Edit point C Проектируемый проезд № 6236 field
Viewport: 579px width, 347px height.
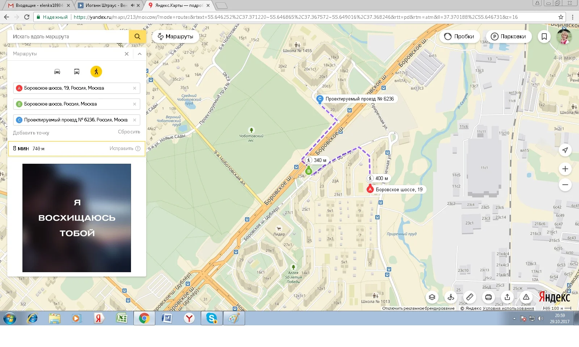pyautogui.click(x=77, y=120)
